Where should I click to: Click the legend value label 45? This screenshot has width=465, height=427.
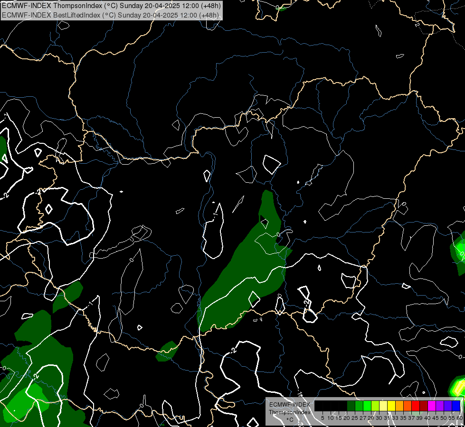[x=436, y=418]
